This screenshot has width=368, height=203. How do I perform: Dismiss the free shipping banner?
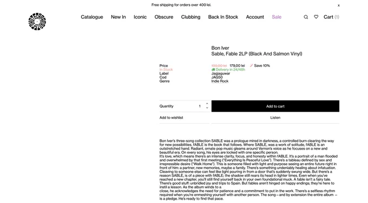tap(339, 5)
